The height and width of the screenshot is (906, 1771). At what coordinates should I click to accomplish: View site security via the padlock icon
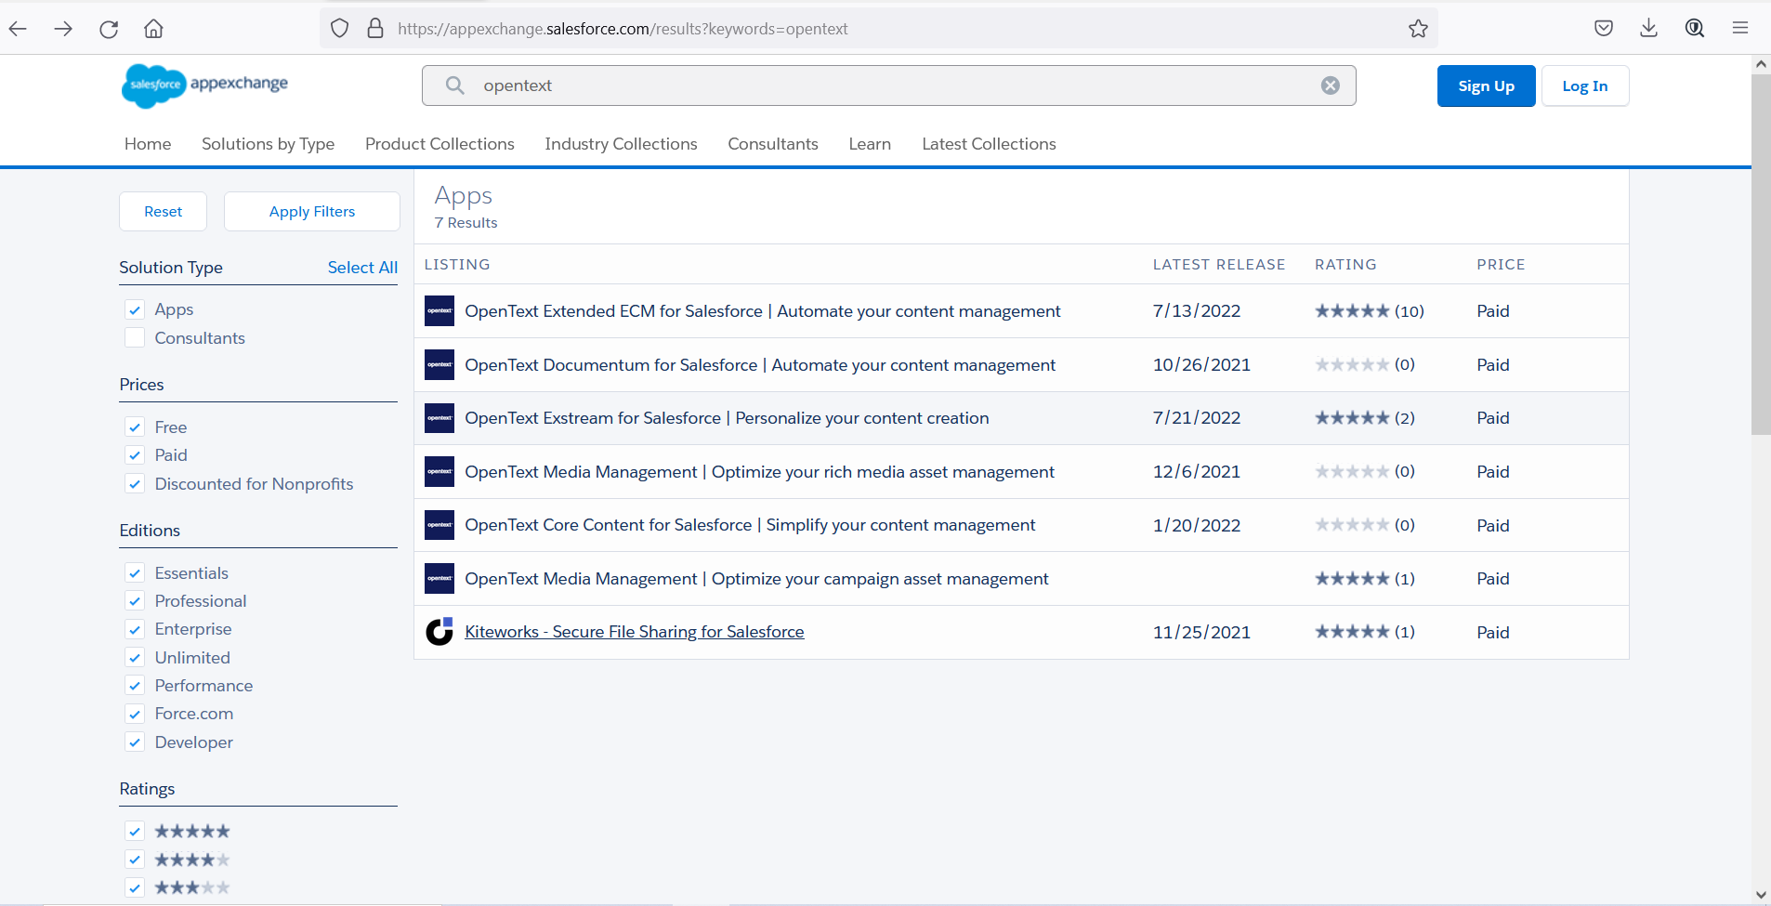coord(375,29)
